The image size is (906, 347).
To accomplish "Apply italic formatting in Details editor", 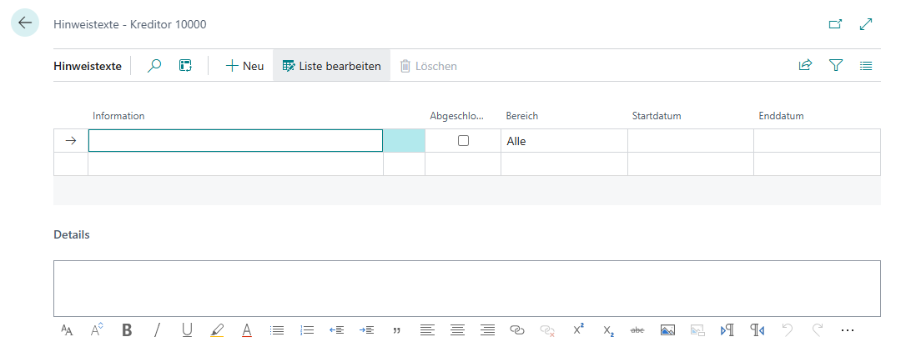I will [x=157, y=329].
